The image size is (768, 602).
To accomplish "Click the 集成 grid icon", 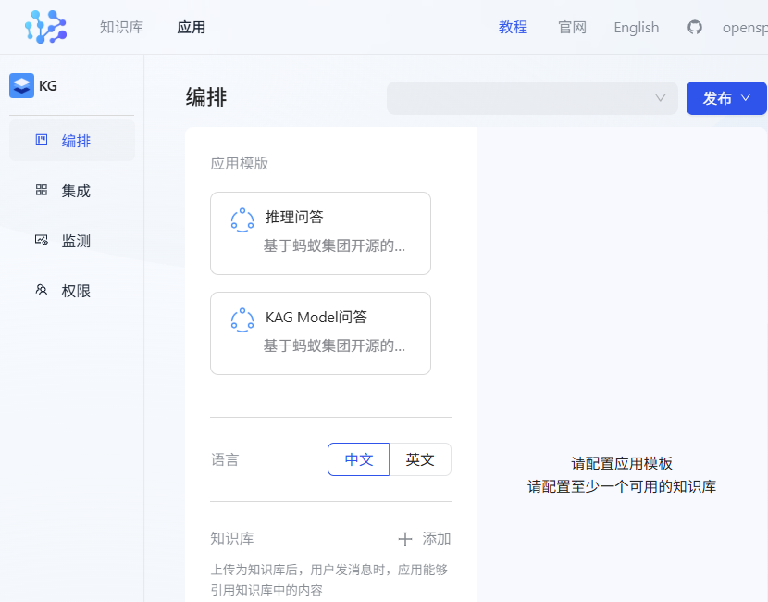I will tap(42, 190).
